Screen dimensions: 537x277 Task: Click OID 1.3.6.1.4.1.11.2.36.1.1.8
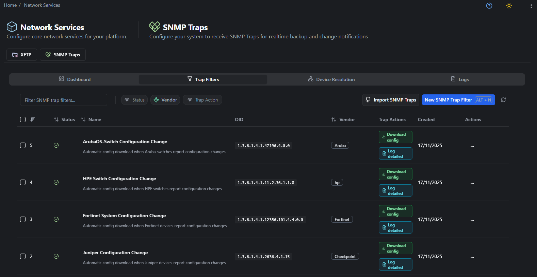pos(266,183)
